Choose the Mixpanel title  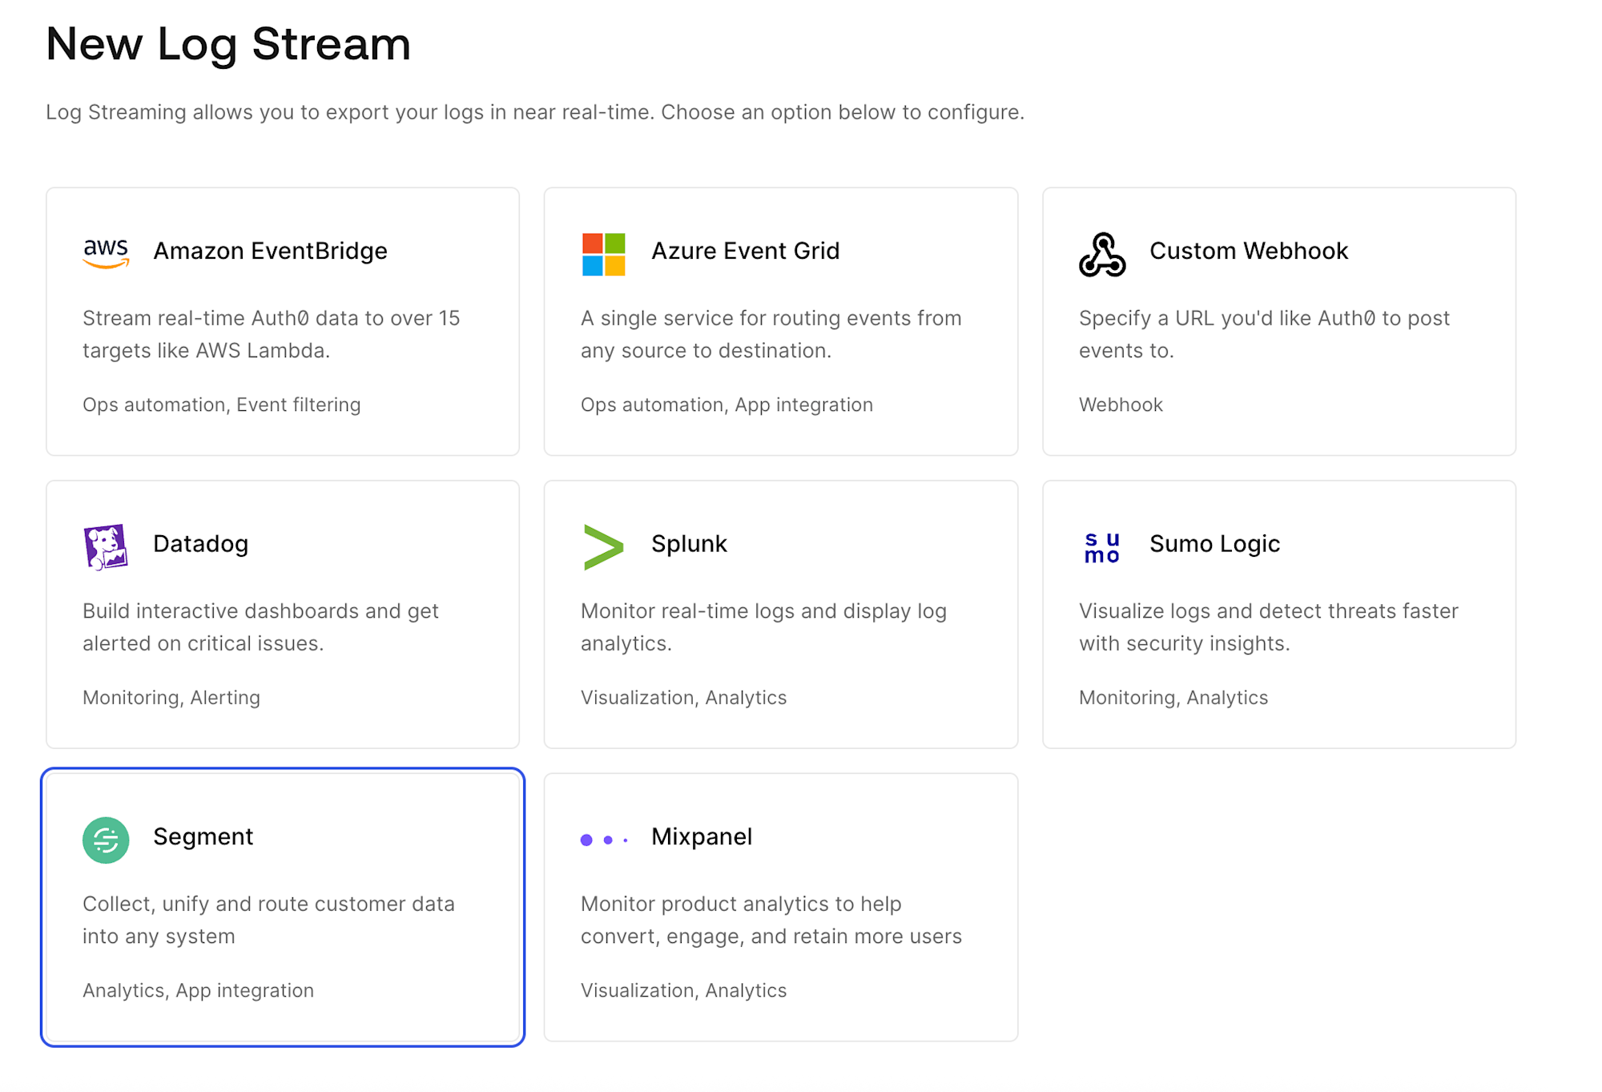pos(702,836)
